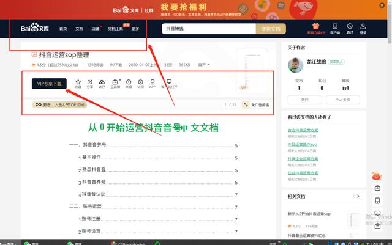Focus the search field containing 抖音赚钱
This screenshot has width=392, height=245.
[209, 29]
